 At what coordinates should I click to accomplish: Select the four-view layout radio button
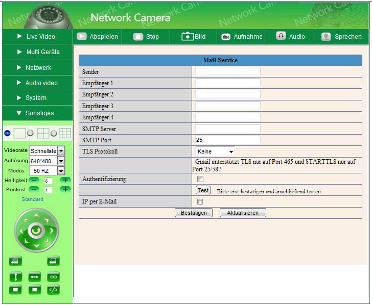point(30,133)
